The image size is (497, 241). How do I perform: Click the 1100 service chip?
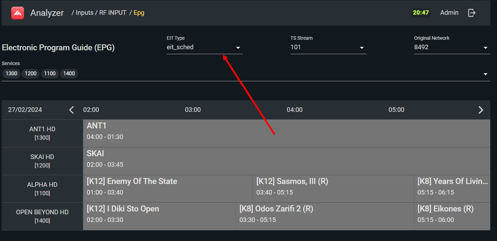[x=50, y=74]
